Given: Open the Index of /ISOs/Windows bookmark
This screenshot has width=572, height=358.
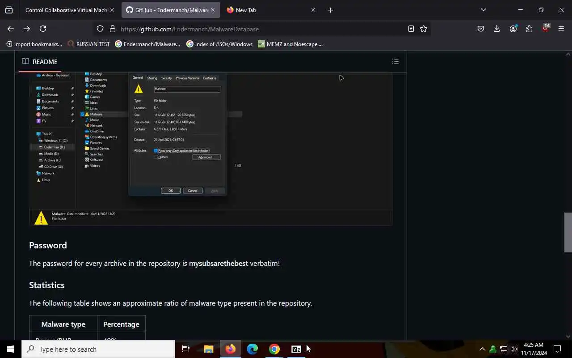Looking at the screenshot, I should [219, 44].
